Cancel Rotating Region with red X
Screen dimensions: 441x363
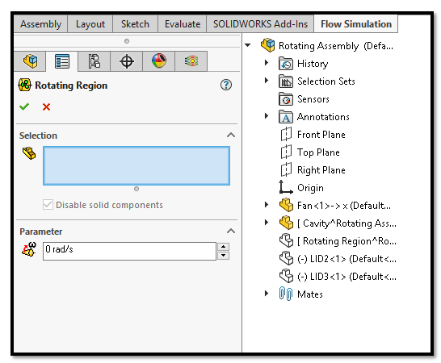[x=46, y=106]
